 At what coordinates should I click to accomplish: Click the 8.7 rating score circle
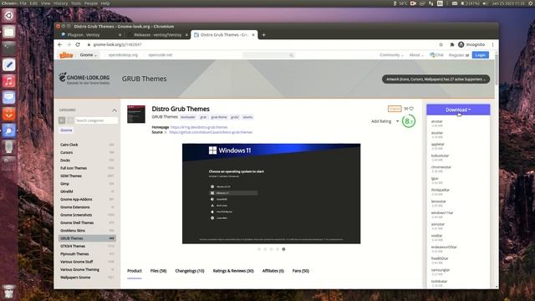pyautogui.click(x=409, y=121)
